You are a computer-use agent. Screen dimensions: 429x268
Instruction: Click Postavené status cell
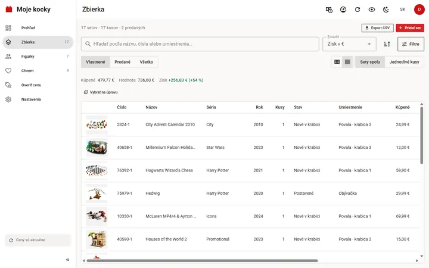pyautogui.click(x=304, y=194)
